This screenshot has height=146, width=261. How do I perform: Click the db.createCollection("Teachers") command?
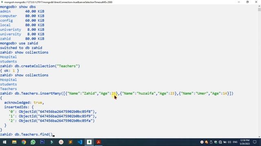point(47,66)
